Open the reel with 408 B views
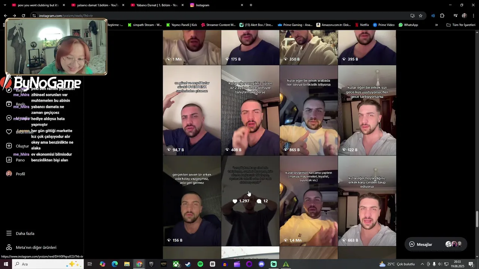479x269 pixels. pyautogui.click(x=250, y=110)
